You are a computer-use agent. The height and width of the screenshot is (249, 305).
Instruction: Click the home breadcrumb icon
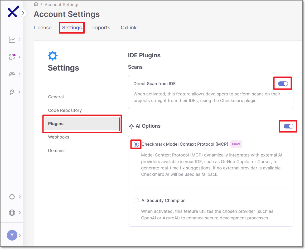point(36,4)
